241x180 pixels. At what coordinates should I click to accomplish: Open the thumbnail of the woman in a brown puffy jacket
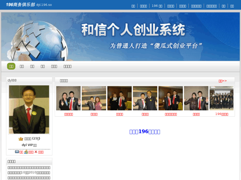pos(196,98)
